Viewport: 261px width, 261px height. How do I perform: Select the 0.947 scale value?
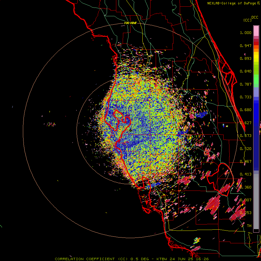(x=246, y=46)
